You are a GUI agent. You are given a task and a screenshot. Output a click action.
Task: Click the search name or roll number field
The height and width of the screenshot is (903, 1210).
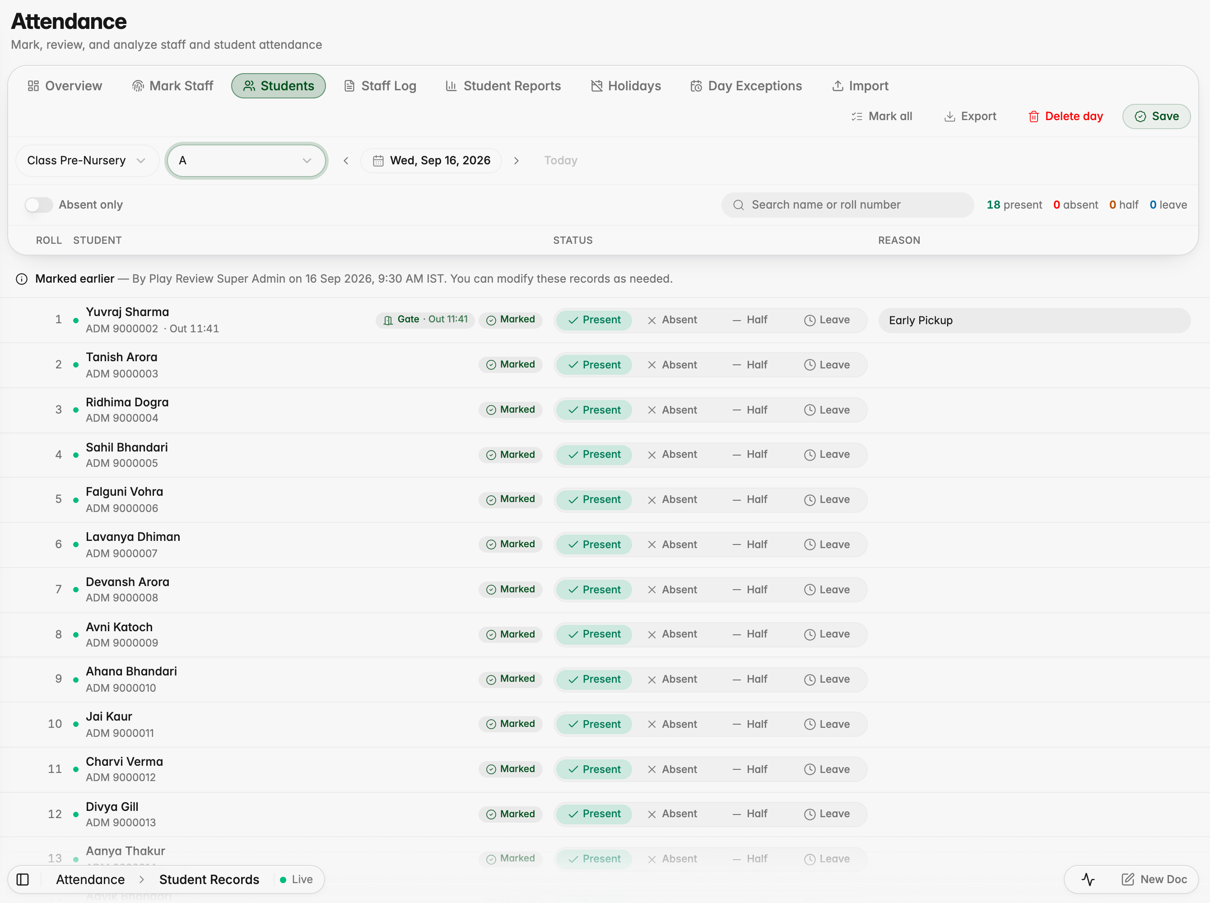[x=847, y=205]
